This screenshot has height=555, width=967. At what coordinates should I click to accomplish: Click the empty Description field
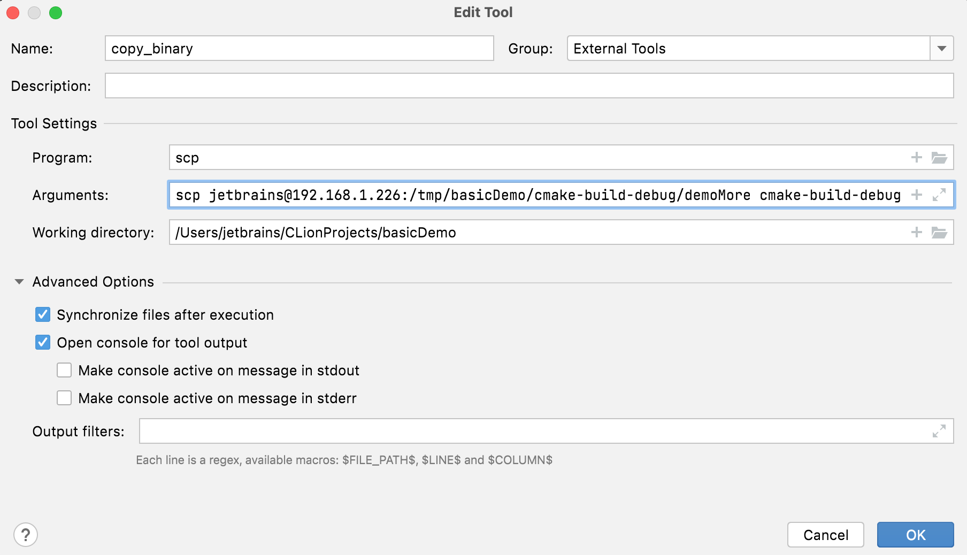[x=481, y=86]
